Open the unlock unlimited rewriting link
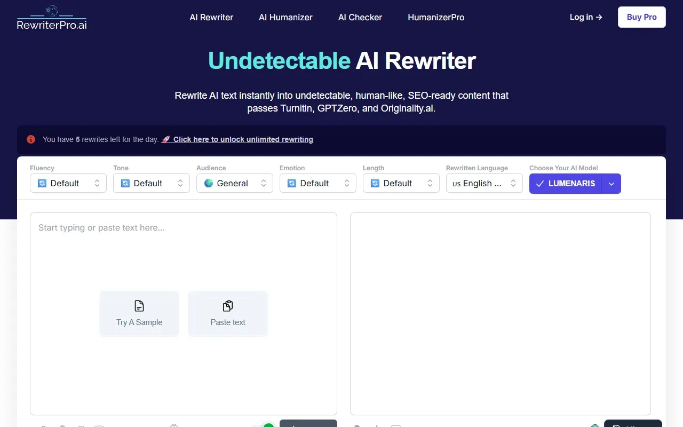683x427 pixels. click(x=243, y=139)
